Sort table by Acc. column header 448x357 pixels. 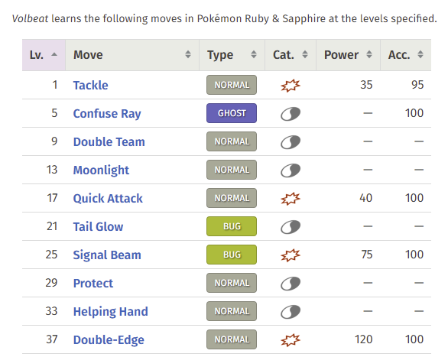pyautogui.click(x=406, y=55)
